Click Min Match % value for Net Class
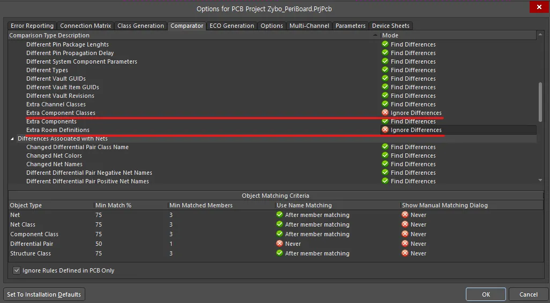 pyautogui.click(x=99, y=224)
